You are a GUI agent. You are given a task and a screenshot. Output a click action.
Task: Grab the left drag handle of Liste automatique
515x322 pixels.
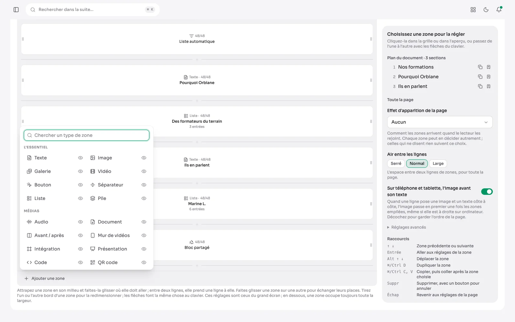click(x=23, y=39)
